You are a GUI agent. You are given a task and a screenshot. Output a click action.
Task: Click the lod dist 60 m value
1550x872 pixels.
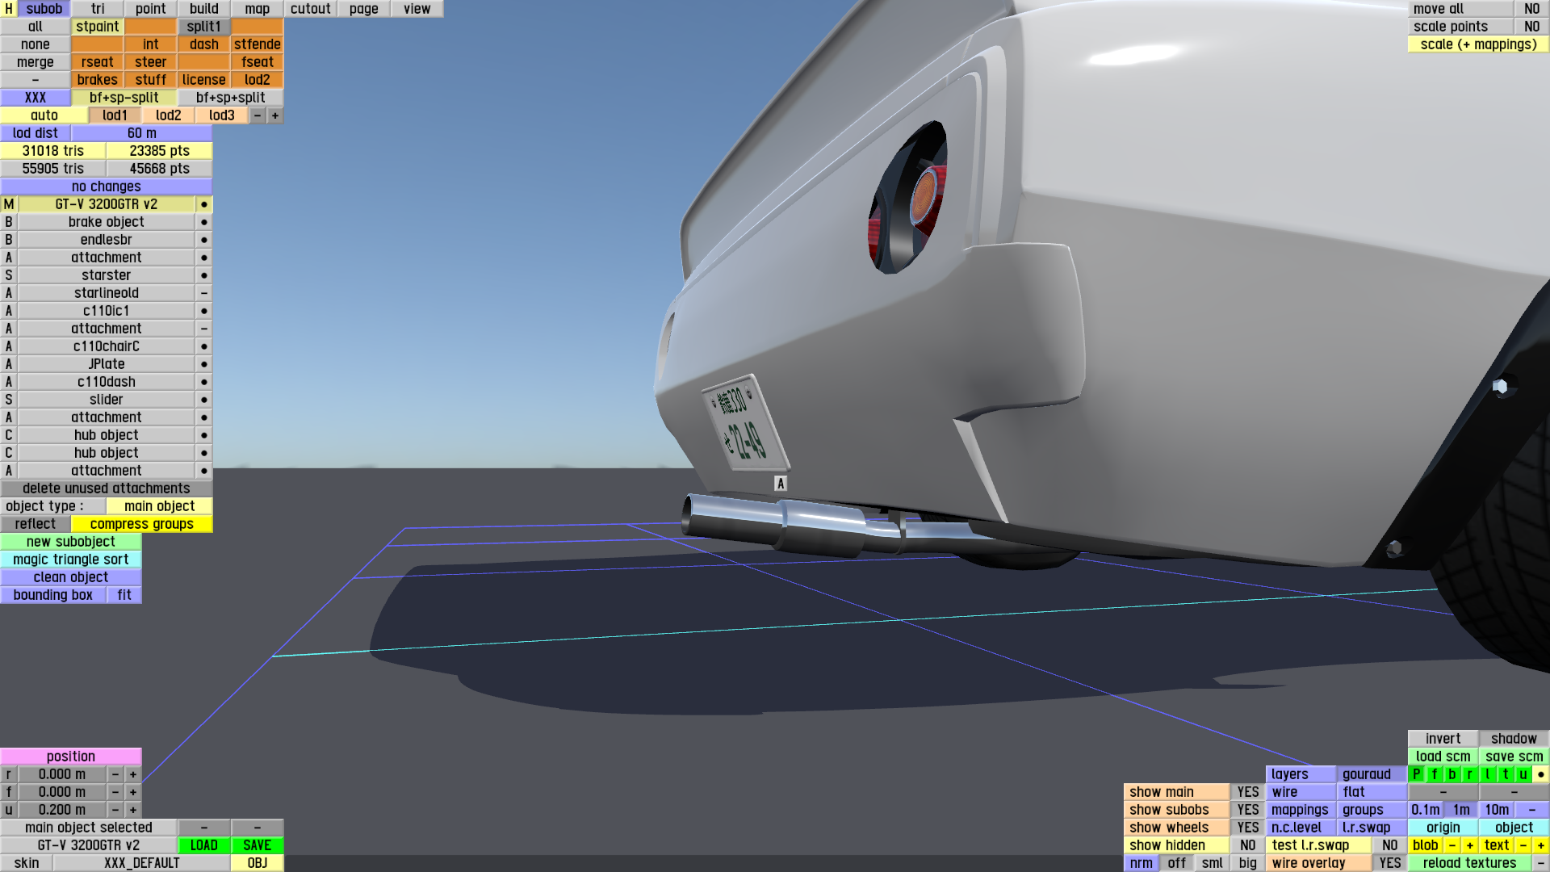pyautogui.click(x=141, y=133)
